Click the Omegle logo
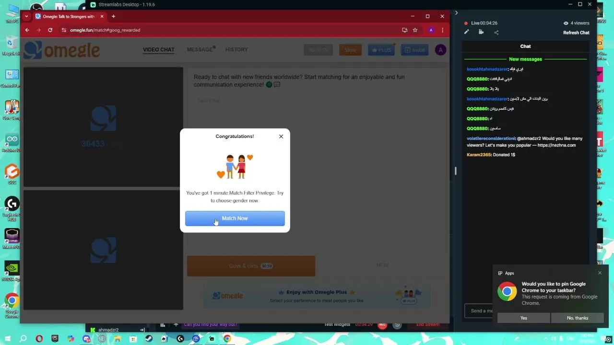The height and width of the screenshot is (345, 614). coord(62,50)
